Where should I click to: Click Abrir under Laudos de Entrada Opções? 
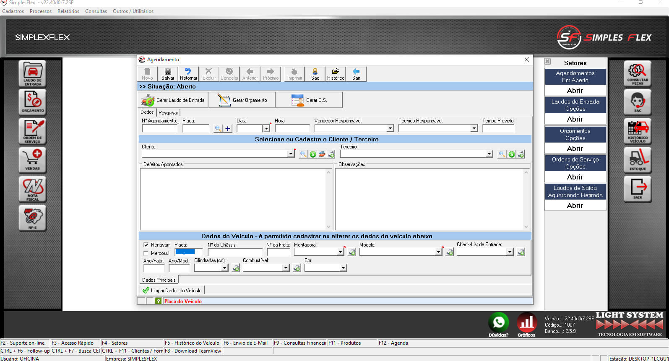point(575,119)
